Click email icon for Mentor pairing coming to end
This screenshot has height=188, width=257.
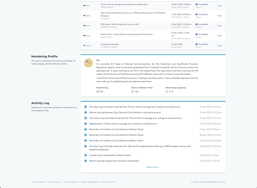click(86, 112)
